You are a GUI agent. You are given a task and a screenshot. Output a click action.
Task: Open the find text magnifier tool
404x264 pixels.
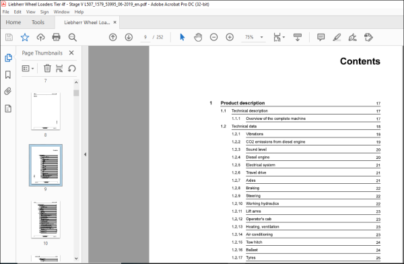click(73, 38)
